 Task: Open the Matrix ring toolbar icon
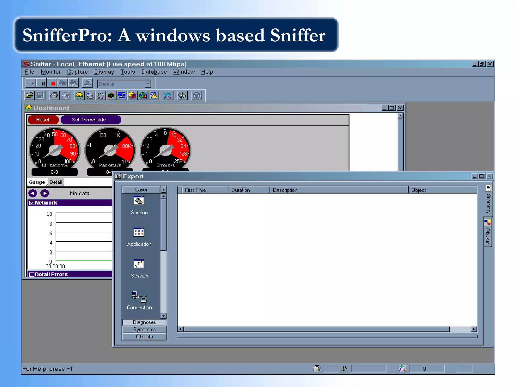point(101,96)
